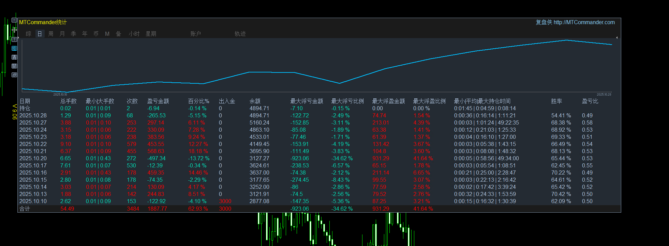This screenshot has width=669, height=246.
Task: Click the 最大浮盈金额 column header
Action: [388, 101]
